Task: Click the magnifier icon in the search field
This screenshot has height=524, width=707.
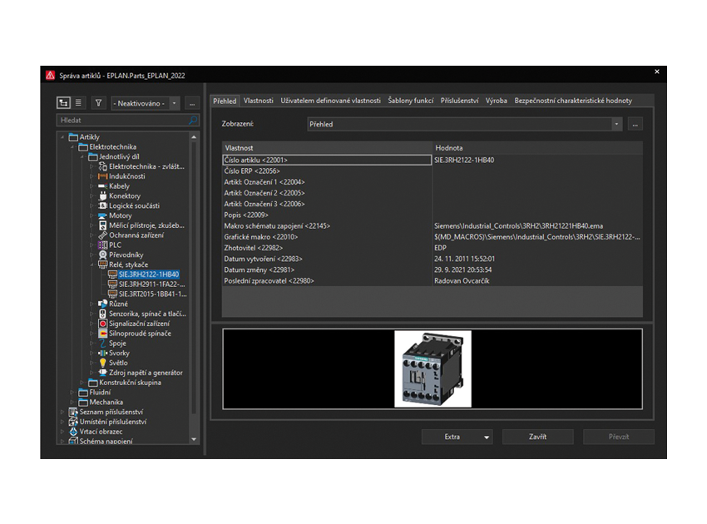Action: pos(193,120)
